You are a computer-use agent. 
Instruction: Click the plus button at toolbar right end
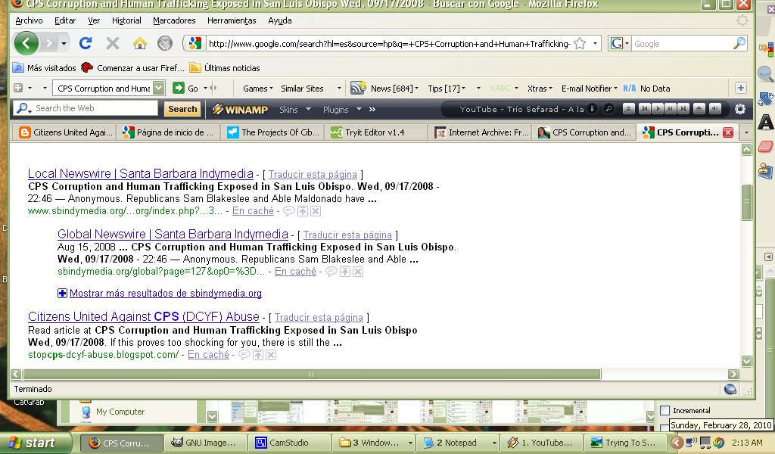pos(740,88)
